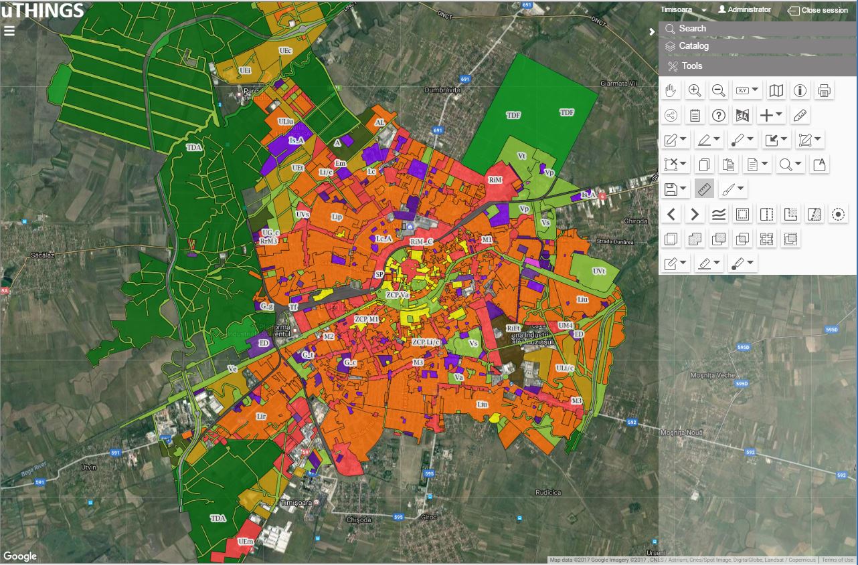
Task: Click the Terms of Use link
Action: (x=837, y=560)
